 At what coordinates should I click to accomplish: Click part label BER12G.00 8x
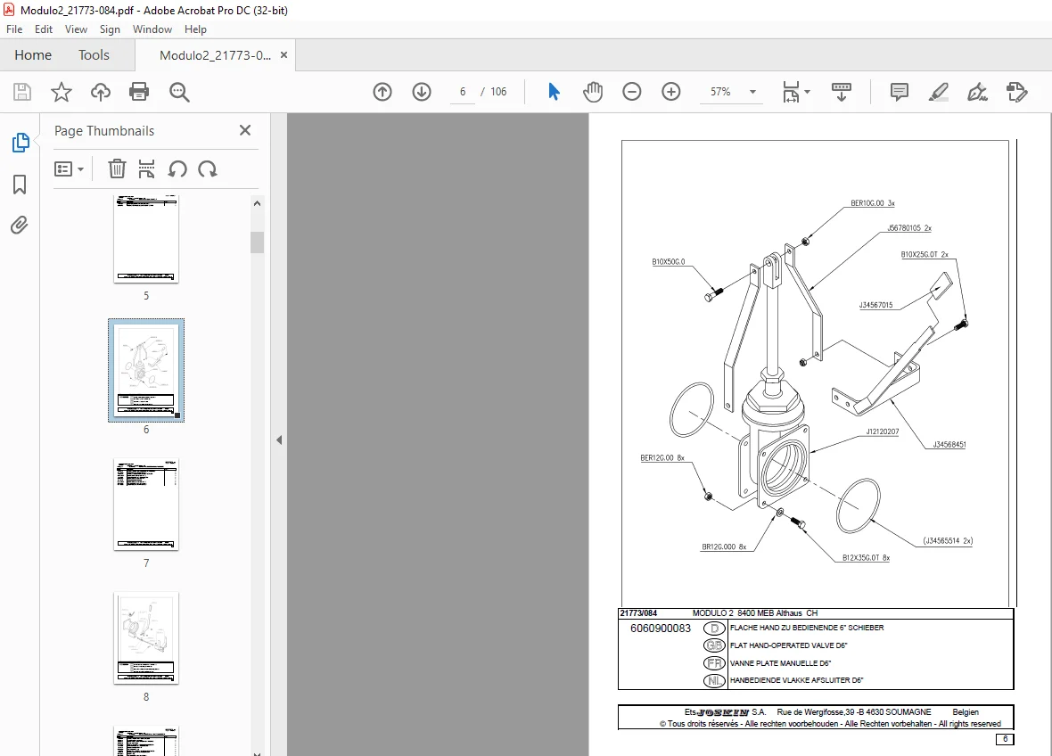(662, 458)
